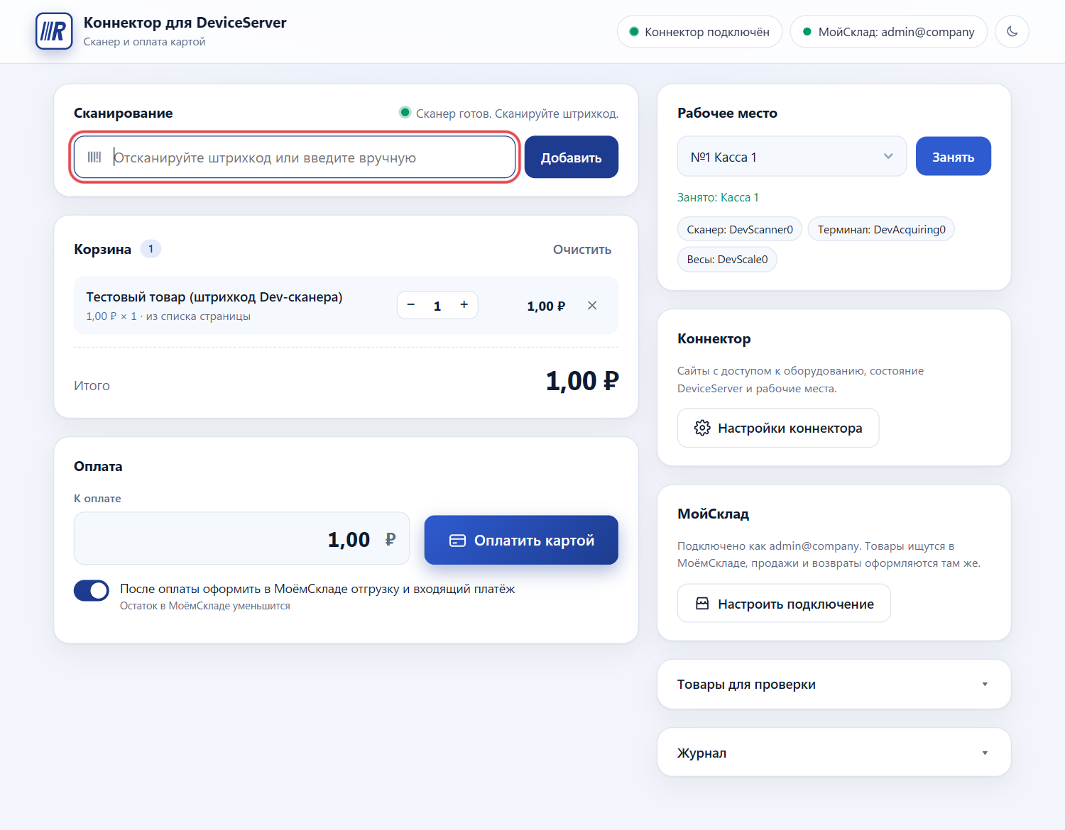Click the green scanner ready status dot
This screenshot has height=830, width=1065.
click(x=405, y=113)
